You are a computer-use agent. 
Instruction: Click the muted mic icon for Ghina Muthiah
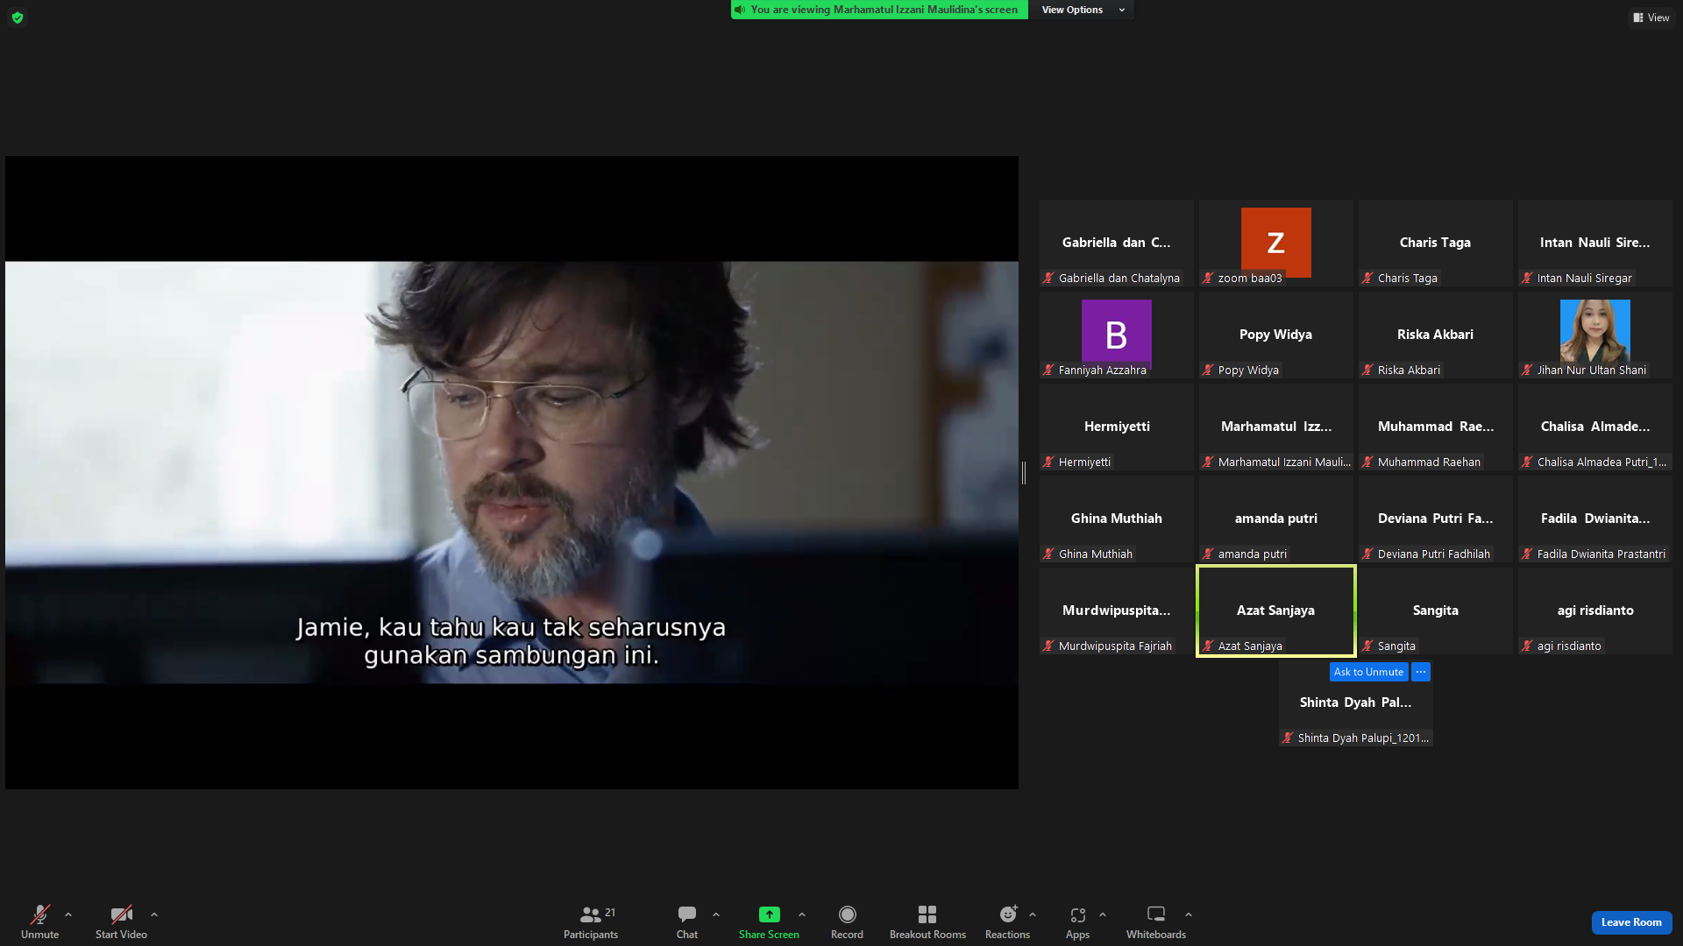point(1048,554)
